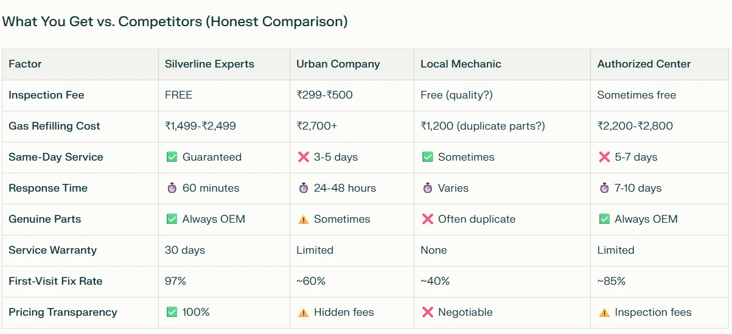Click green check beside Sometimes under Local Mechanic
The image size is (732, 334).
tap(427, 157)
